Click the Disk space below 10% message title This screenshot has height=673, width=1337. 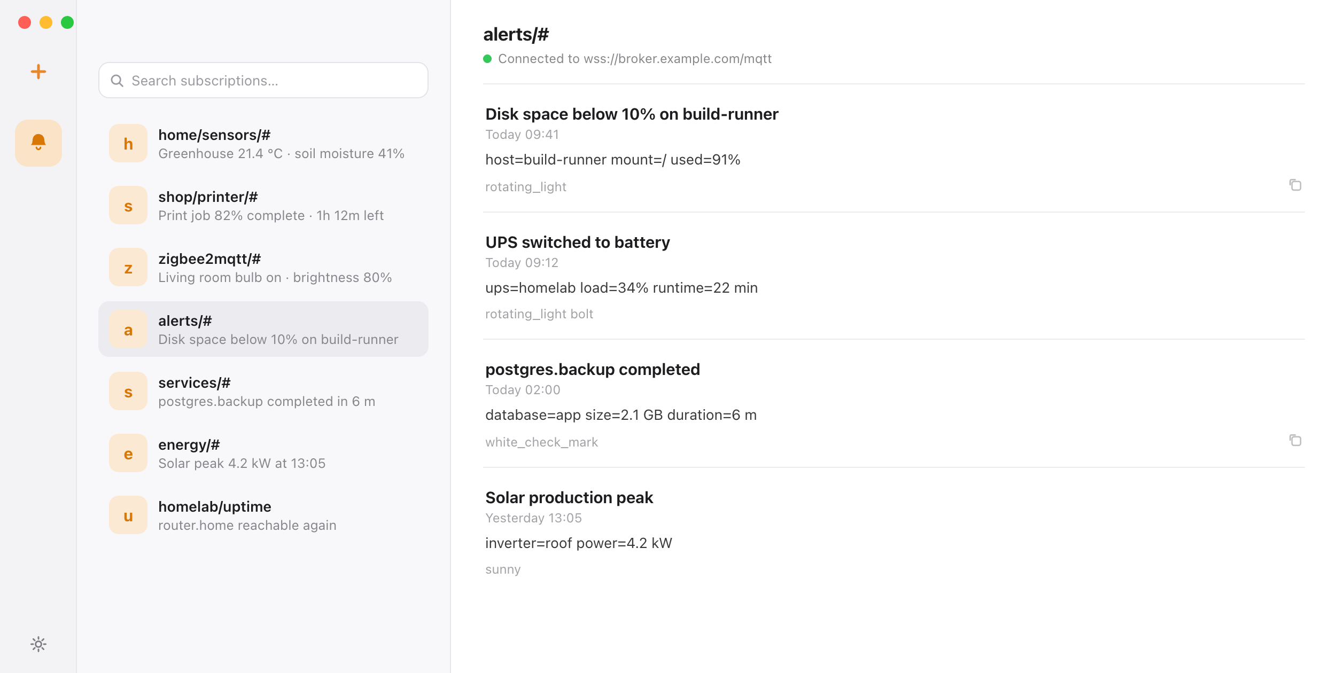point(632,114)
